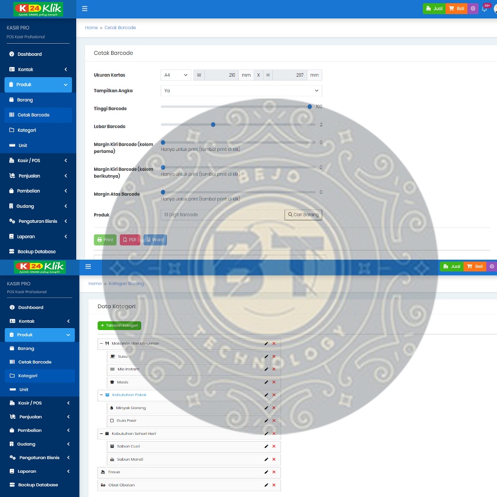Open Dashboard on the Cetak Barcode sidebar

click(38, 54)
